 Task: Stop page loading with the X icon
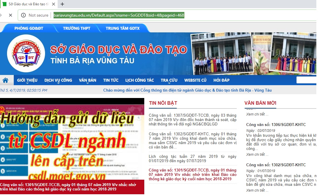pyautogui.click(x=10, y=15)
